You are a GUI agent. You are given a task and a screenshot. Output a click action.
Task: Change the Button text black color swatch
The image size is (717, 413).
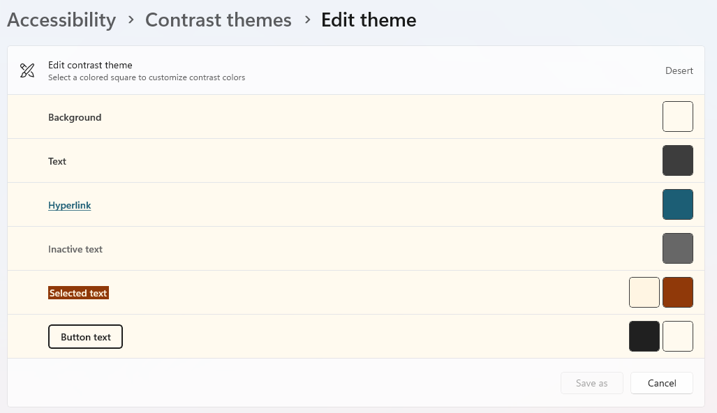(x=644, y=336)
